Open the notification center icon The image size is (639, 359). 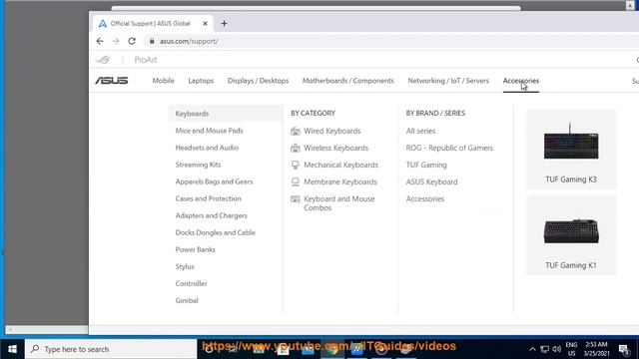point(623,349)
